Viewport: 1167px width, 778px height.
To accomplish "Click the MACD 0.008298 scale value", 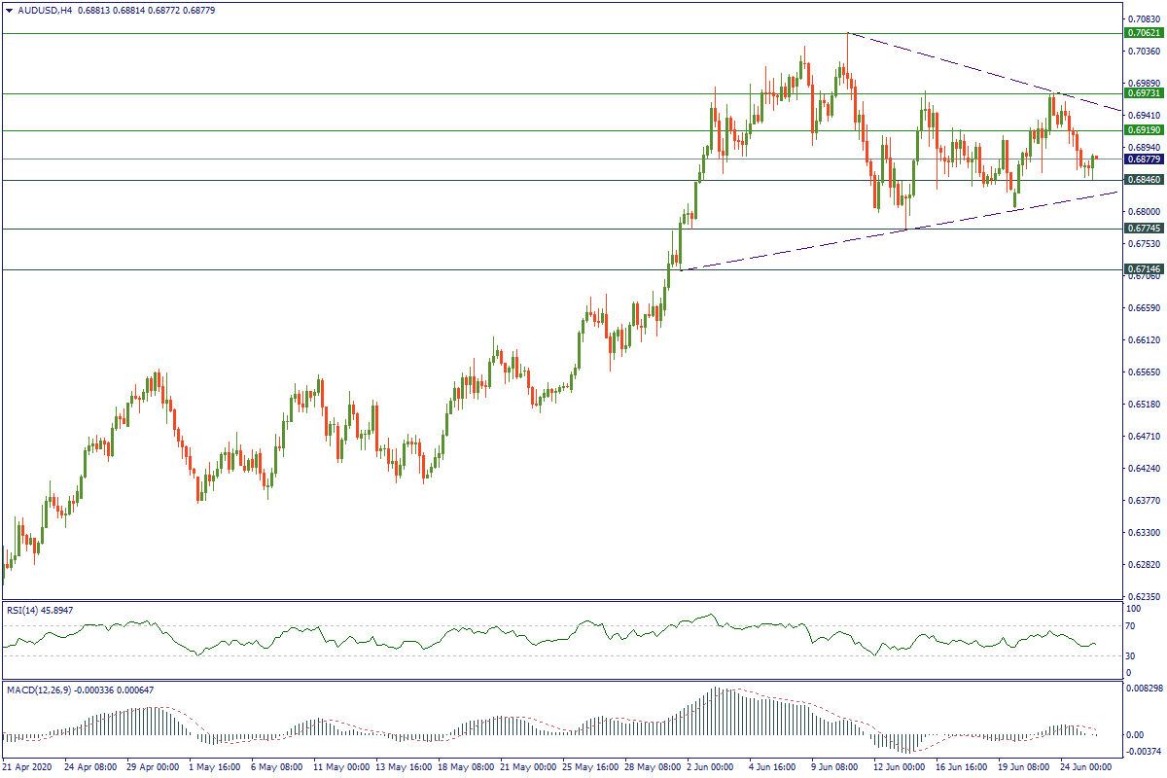I will (1144, 688).
